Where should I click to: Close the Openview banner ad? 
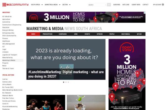(x=144, y=13)
